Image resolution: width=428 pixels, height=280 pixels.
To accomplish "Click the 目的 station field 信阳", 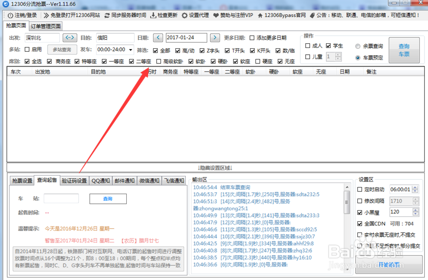I will pos(115,38).
